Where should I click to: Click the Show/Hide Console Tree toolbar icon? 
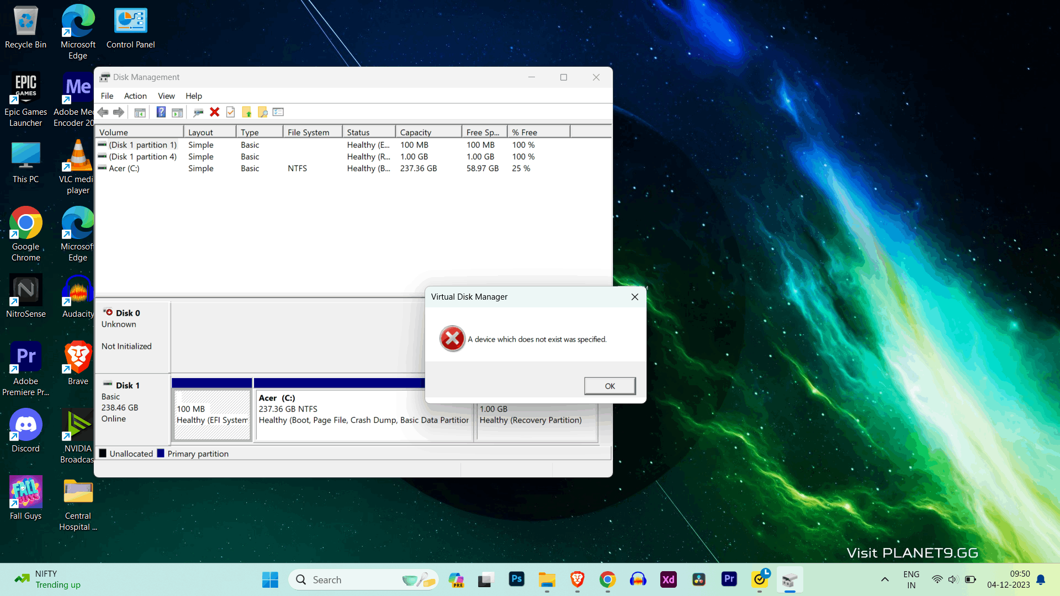(x=140, y=112)
